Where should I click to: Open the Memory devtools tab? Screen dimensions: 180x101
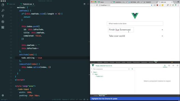point(106,62)
